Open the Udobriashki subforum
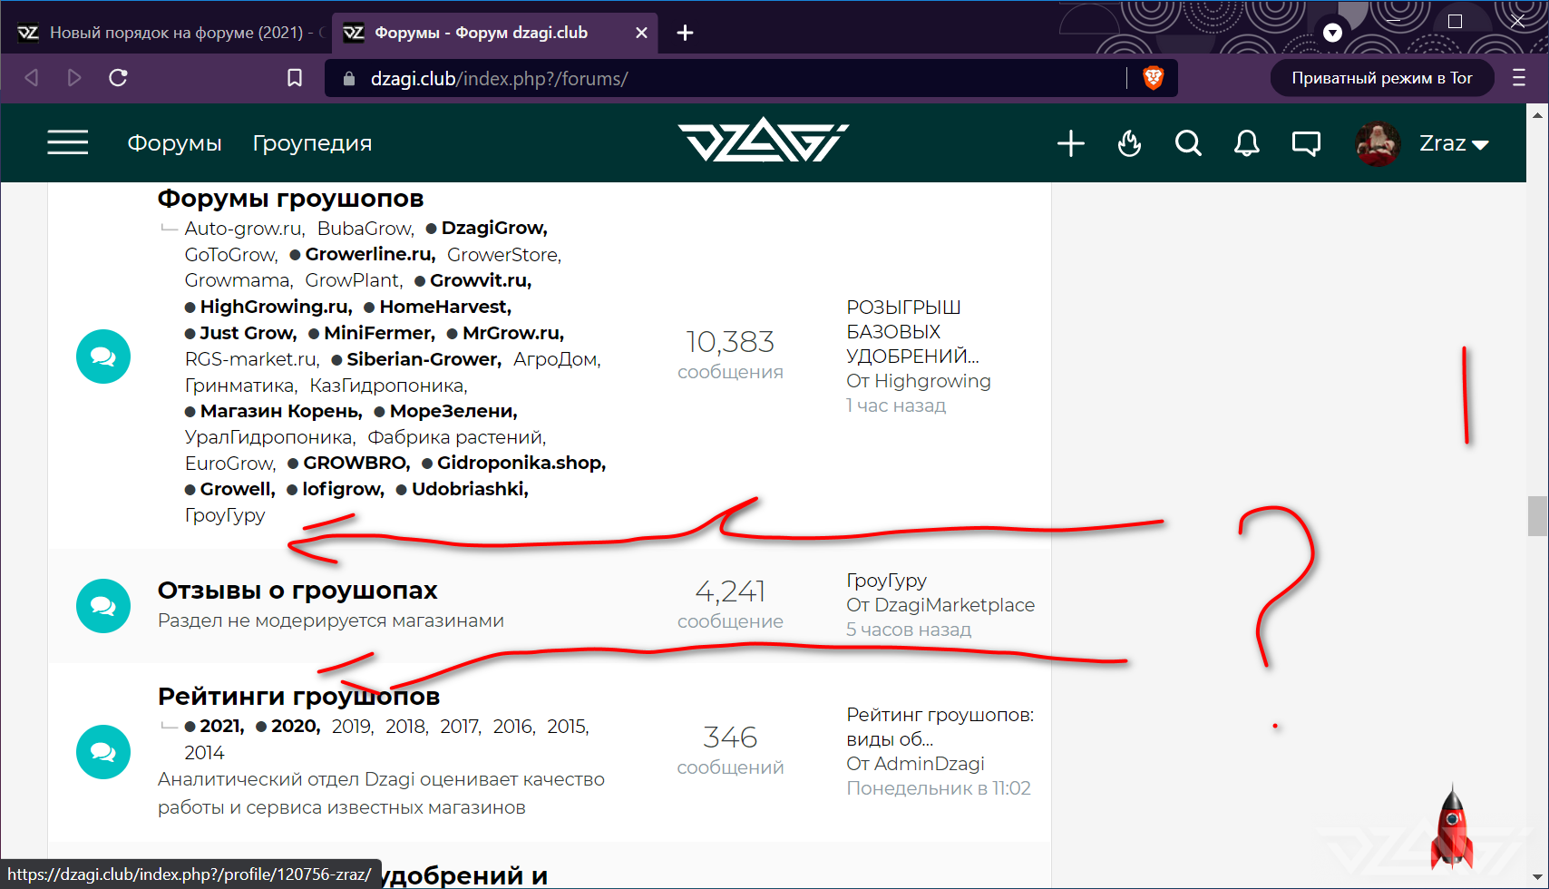1549x889 pixels. pyautogui.click(x=470, y=489)
